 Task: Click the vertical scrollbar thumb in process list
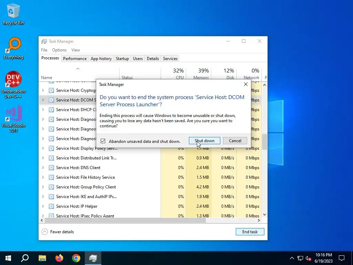[264, 141]
